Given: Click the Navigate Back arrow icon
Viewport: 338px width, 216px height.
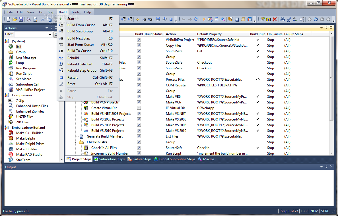Looking at the screenshot, I should [x=184, y=20].
